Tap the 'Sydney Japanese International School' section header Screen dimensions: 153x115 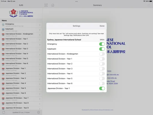[x=64, y=40]
